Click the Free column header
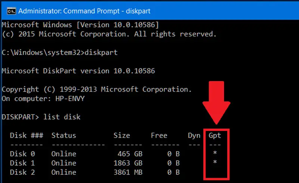The image size is (299, 183). click(159, 135)
